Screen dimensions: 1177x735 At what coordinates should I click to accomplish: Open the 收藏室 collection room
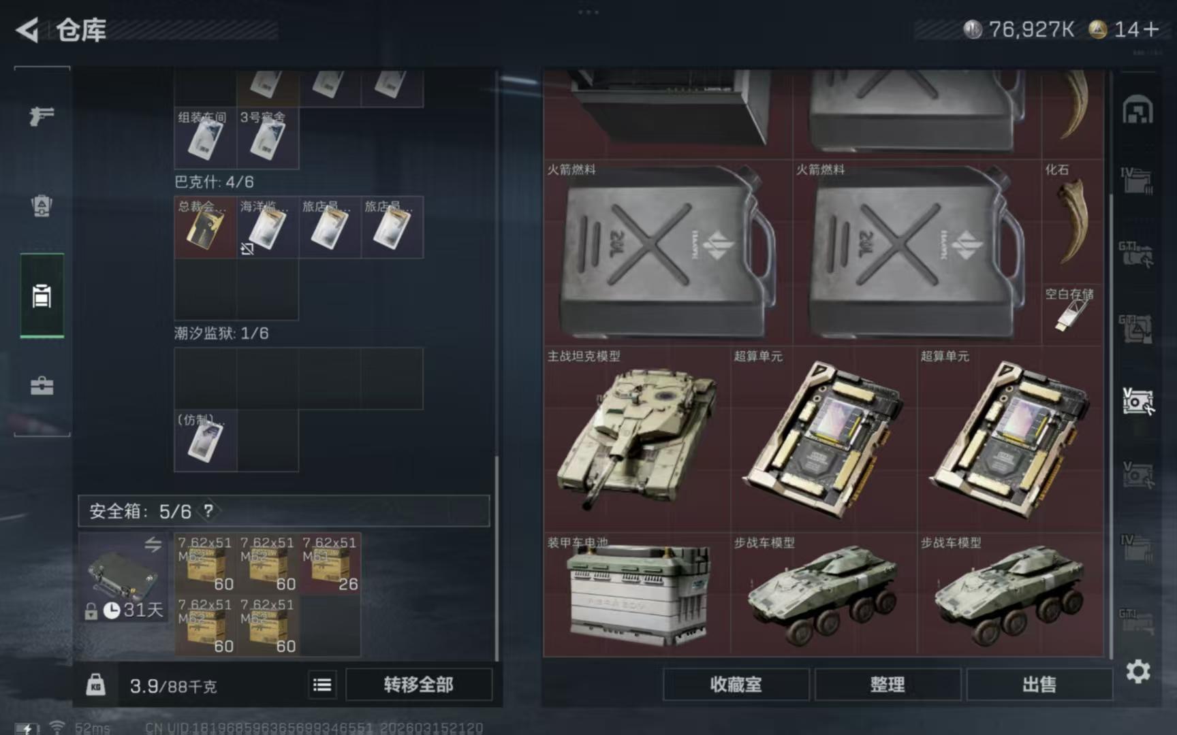tap(736, 685)
